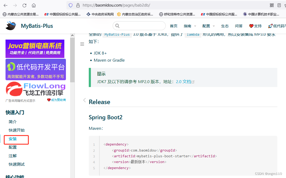Click the QR code icon in address bar
The image size is (286, 178).
tap(272, 5)
